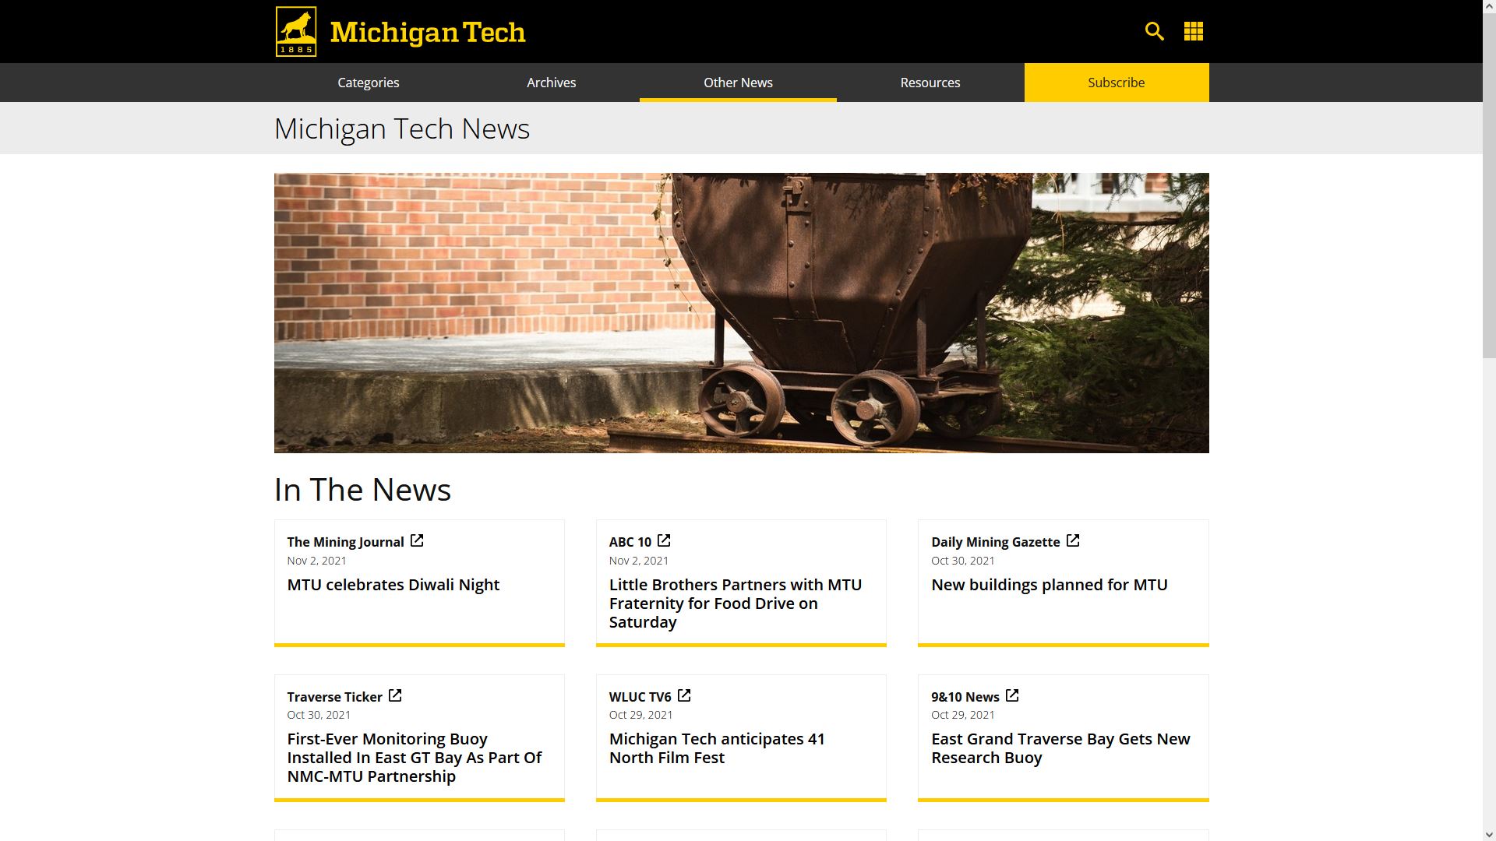Click the ABC 10 source name
1496x841 pixels.
click(x=630, y=542)
